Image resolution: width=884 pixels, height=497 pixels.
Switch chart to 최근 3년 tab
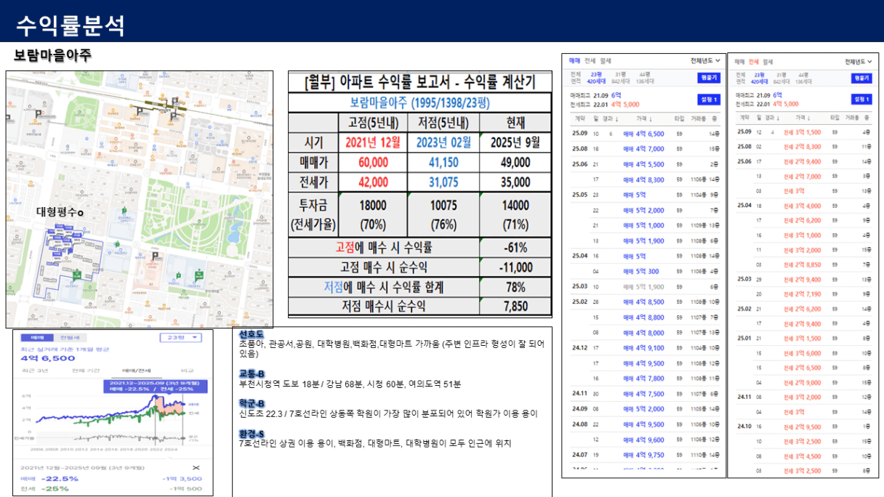(35, 370)
